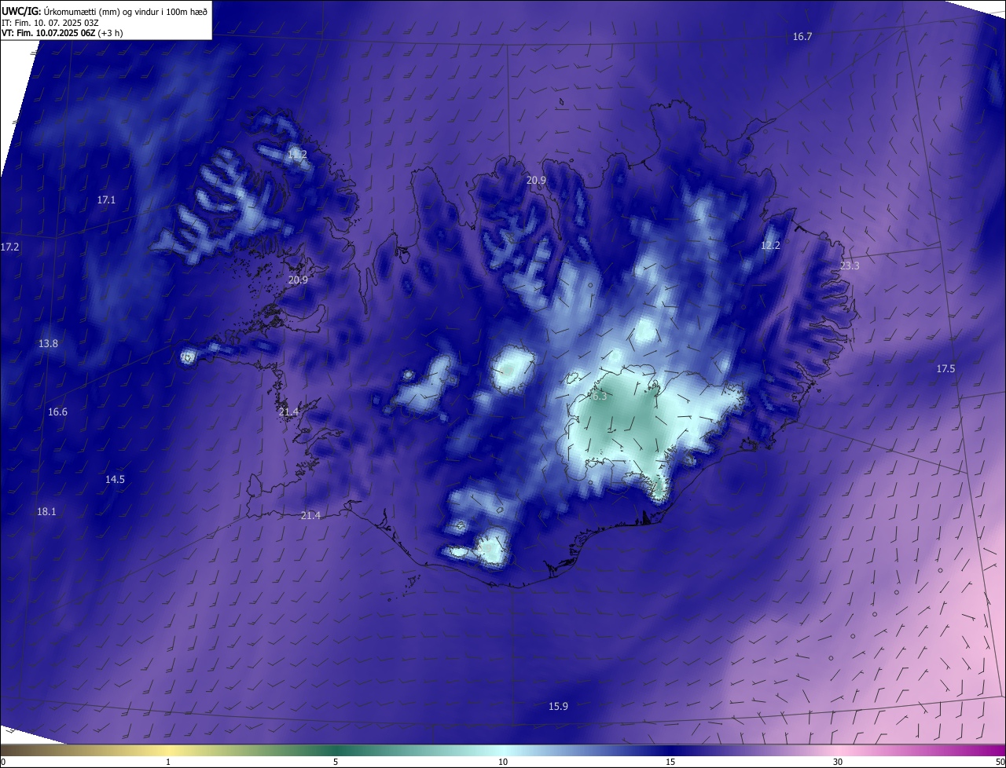Viewport: 1006px width, 768px height.
Task: Click the map title "UWC/IG: Úrkomumætti (mm)" header
Action: click(x=105, y=11)
